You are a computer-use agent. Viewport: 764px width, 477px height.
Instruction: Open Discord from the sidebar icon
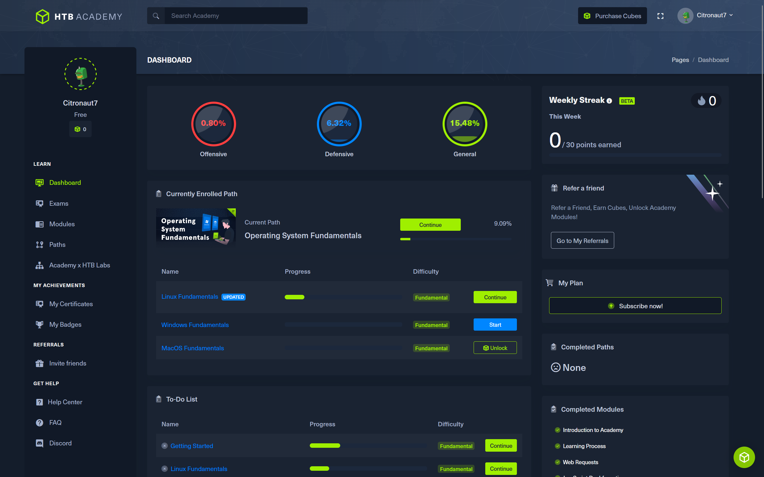pyautogui.click(x=39, y=443)
